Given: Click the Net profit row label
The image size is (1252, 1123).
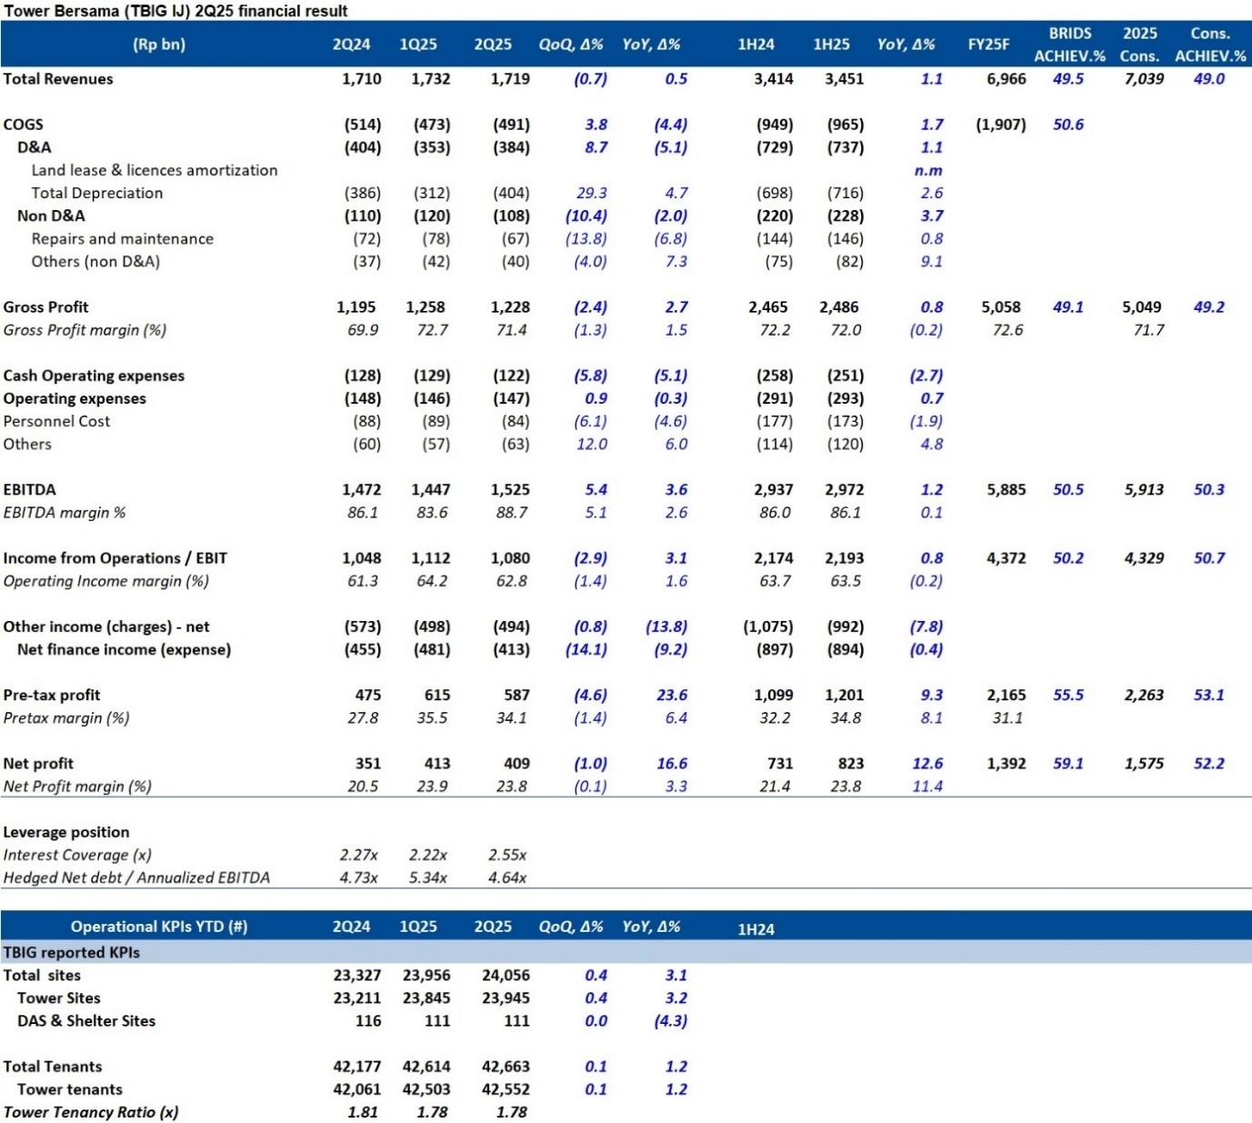Looking at the screenshot, I should [38, 764].
